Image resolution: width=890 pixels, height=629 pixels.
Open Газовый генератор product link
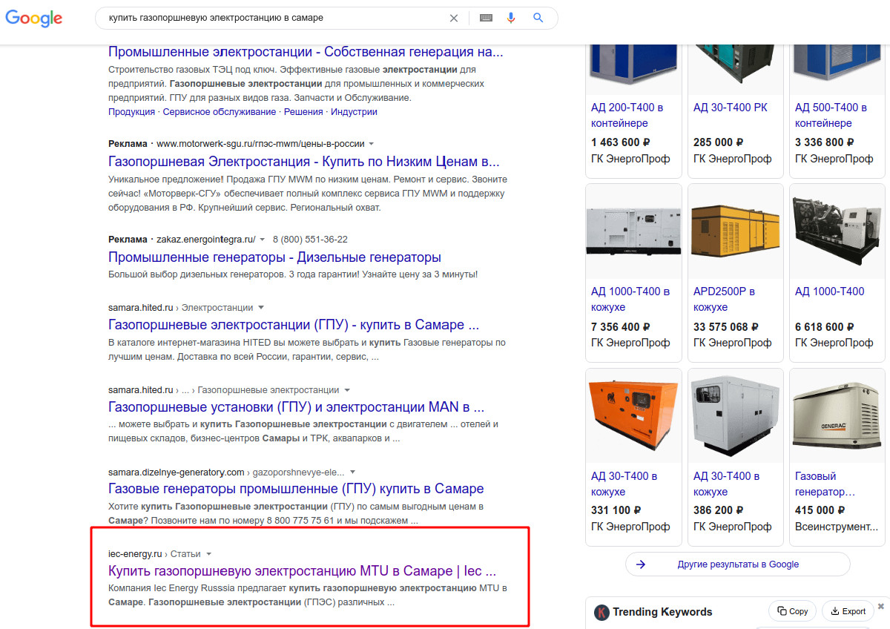825,484
